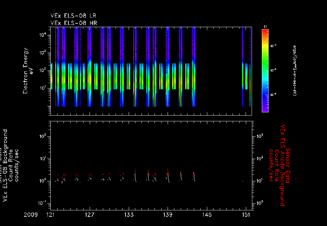Click the 10^3 tick on the right count rate axis

(260, 136)
